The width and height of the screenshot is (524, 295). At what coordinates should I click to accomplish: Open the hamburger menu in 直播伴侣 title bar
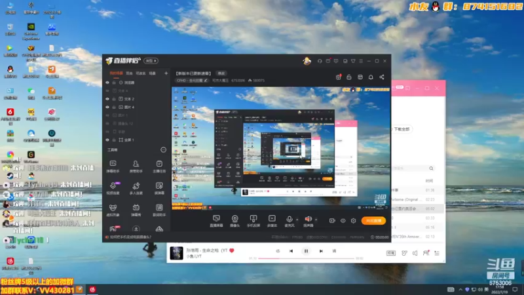(x=361, y=61)
